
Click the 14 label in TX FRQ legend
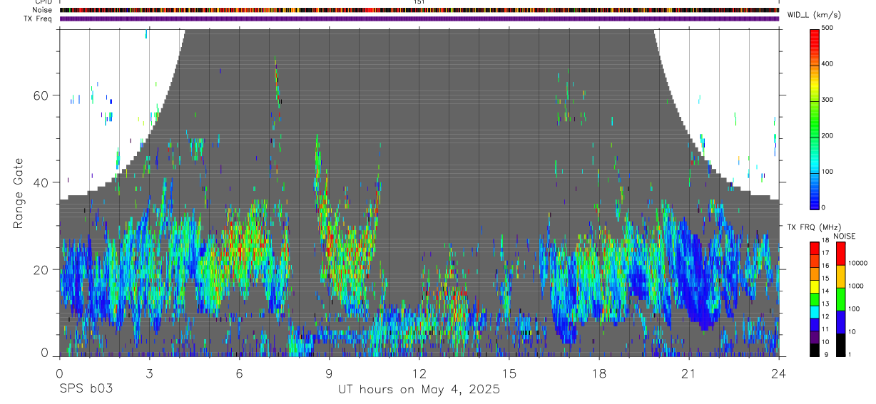[x=825, y=291]
